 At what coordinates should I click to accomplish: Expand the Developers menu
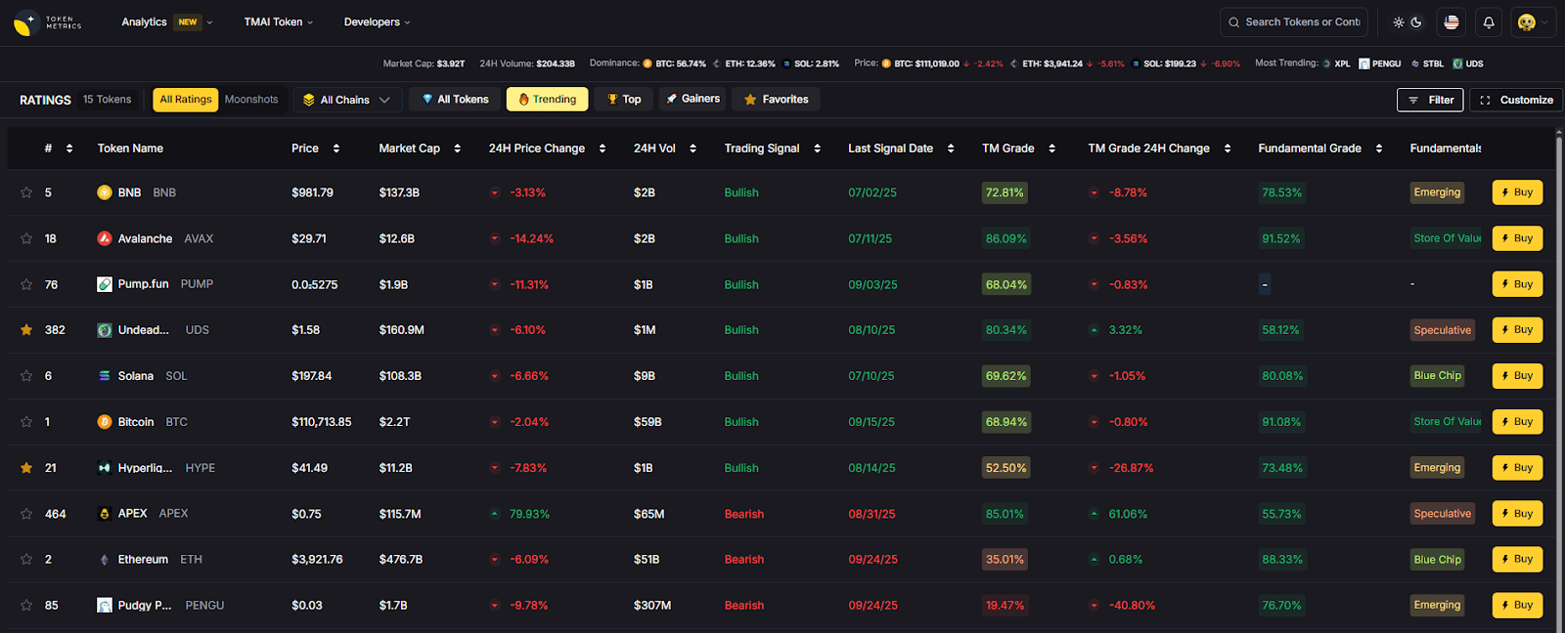pos(377,22)
